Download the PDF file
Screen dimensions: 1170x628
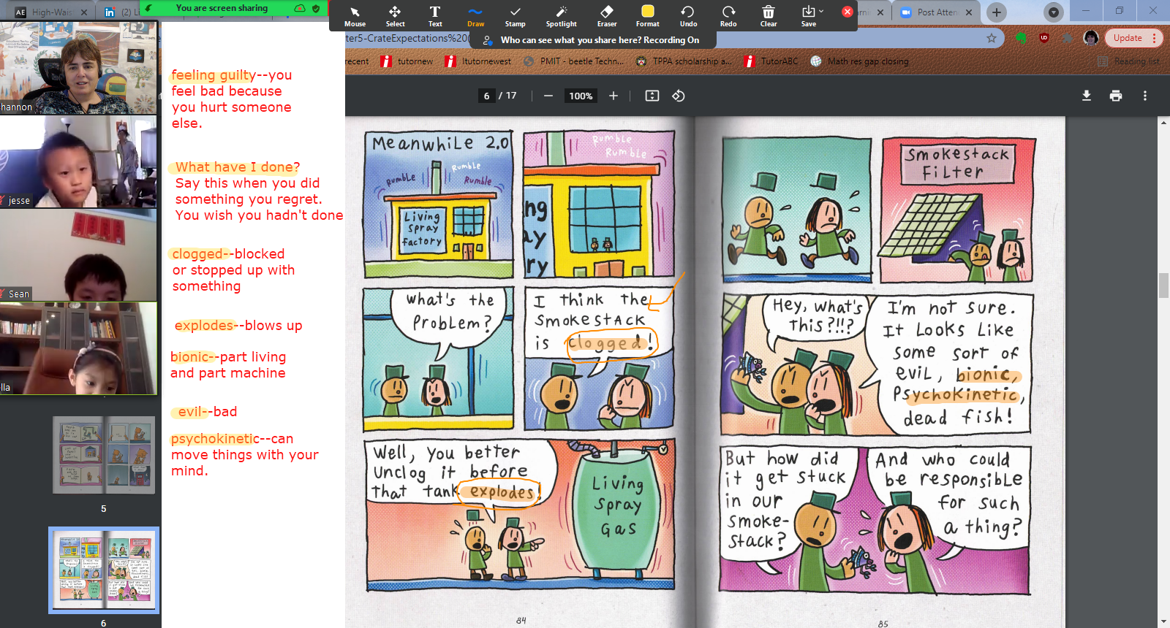pos(1087,96)
